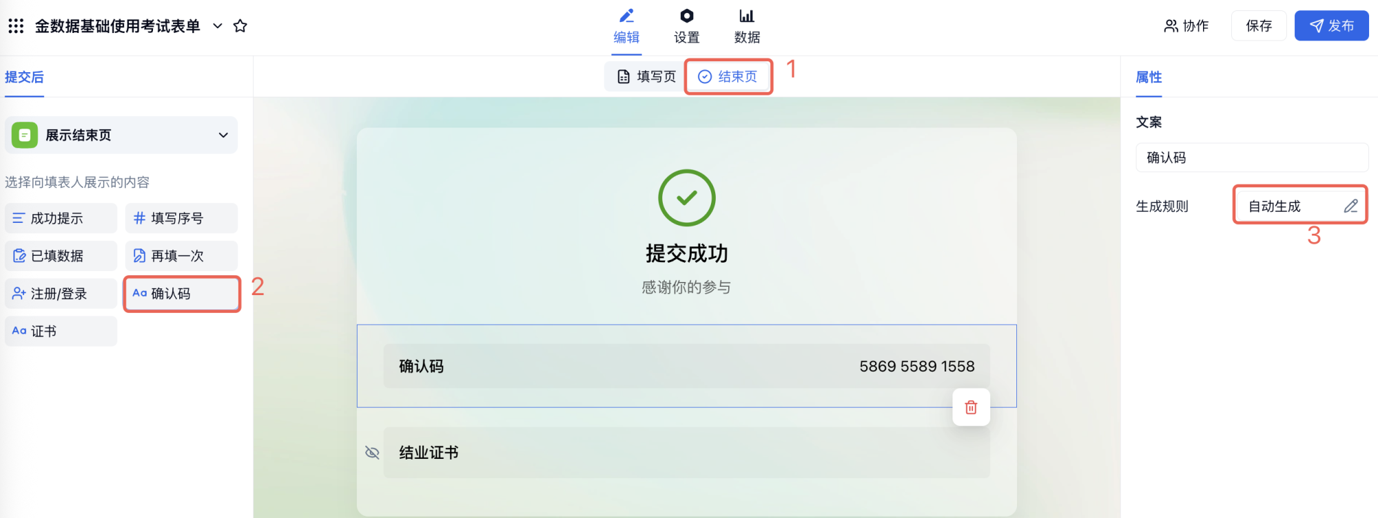The width and height of the screenshot is (1378, 518).
Task: Click the 保存 button
Action: (x=1258, y=26)
